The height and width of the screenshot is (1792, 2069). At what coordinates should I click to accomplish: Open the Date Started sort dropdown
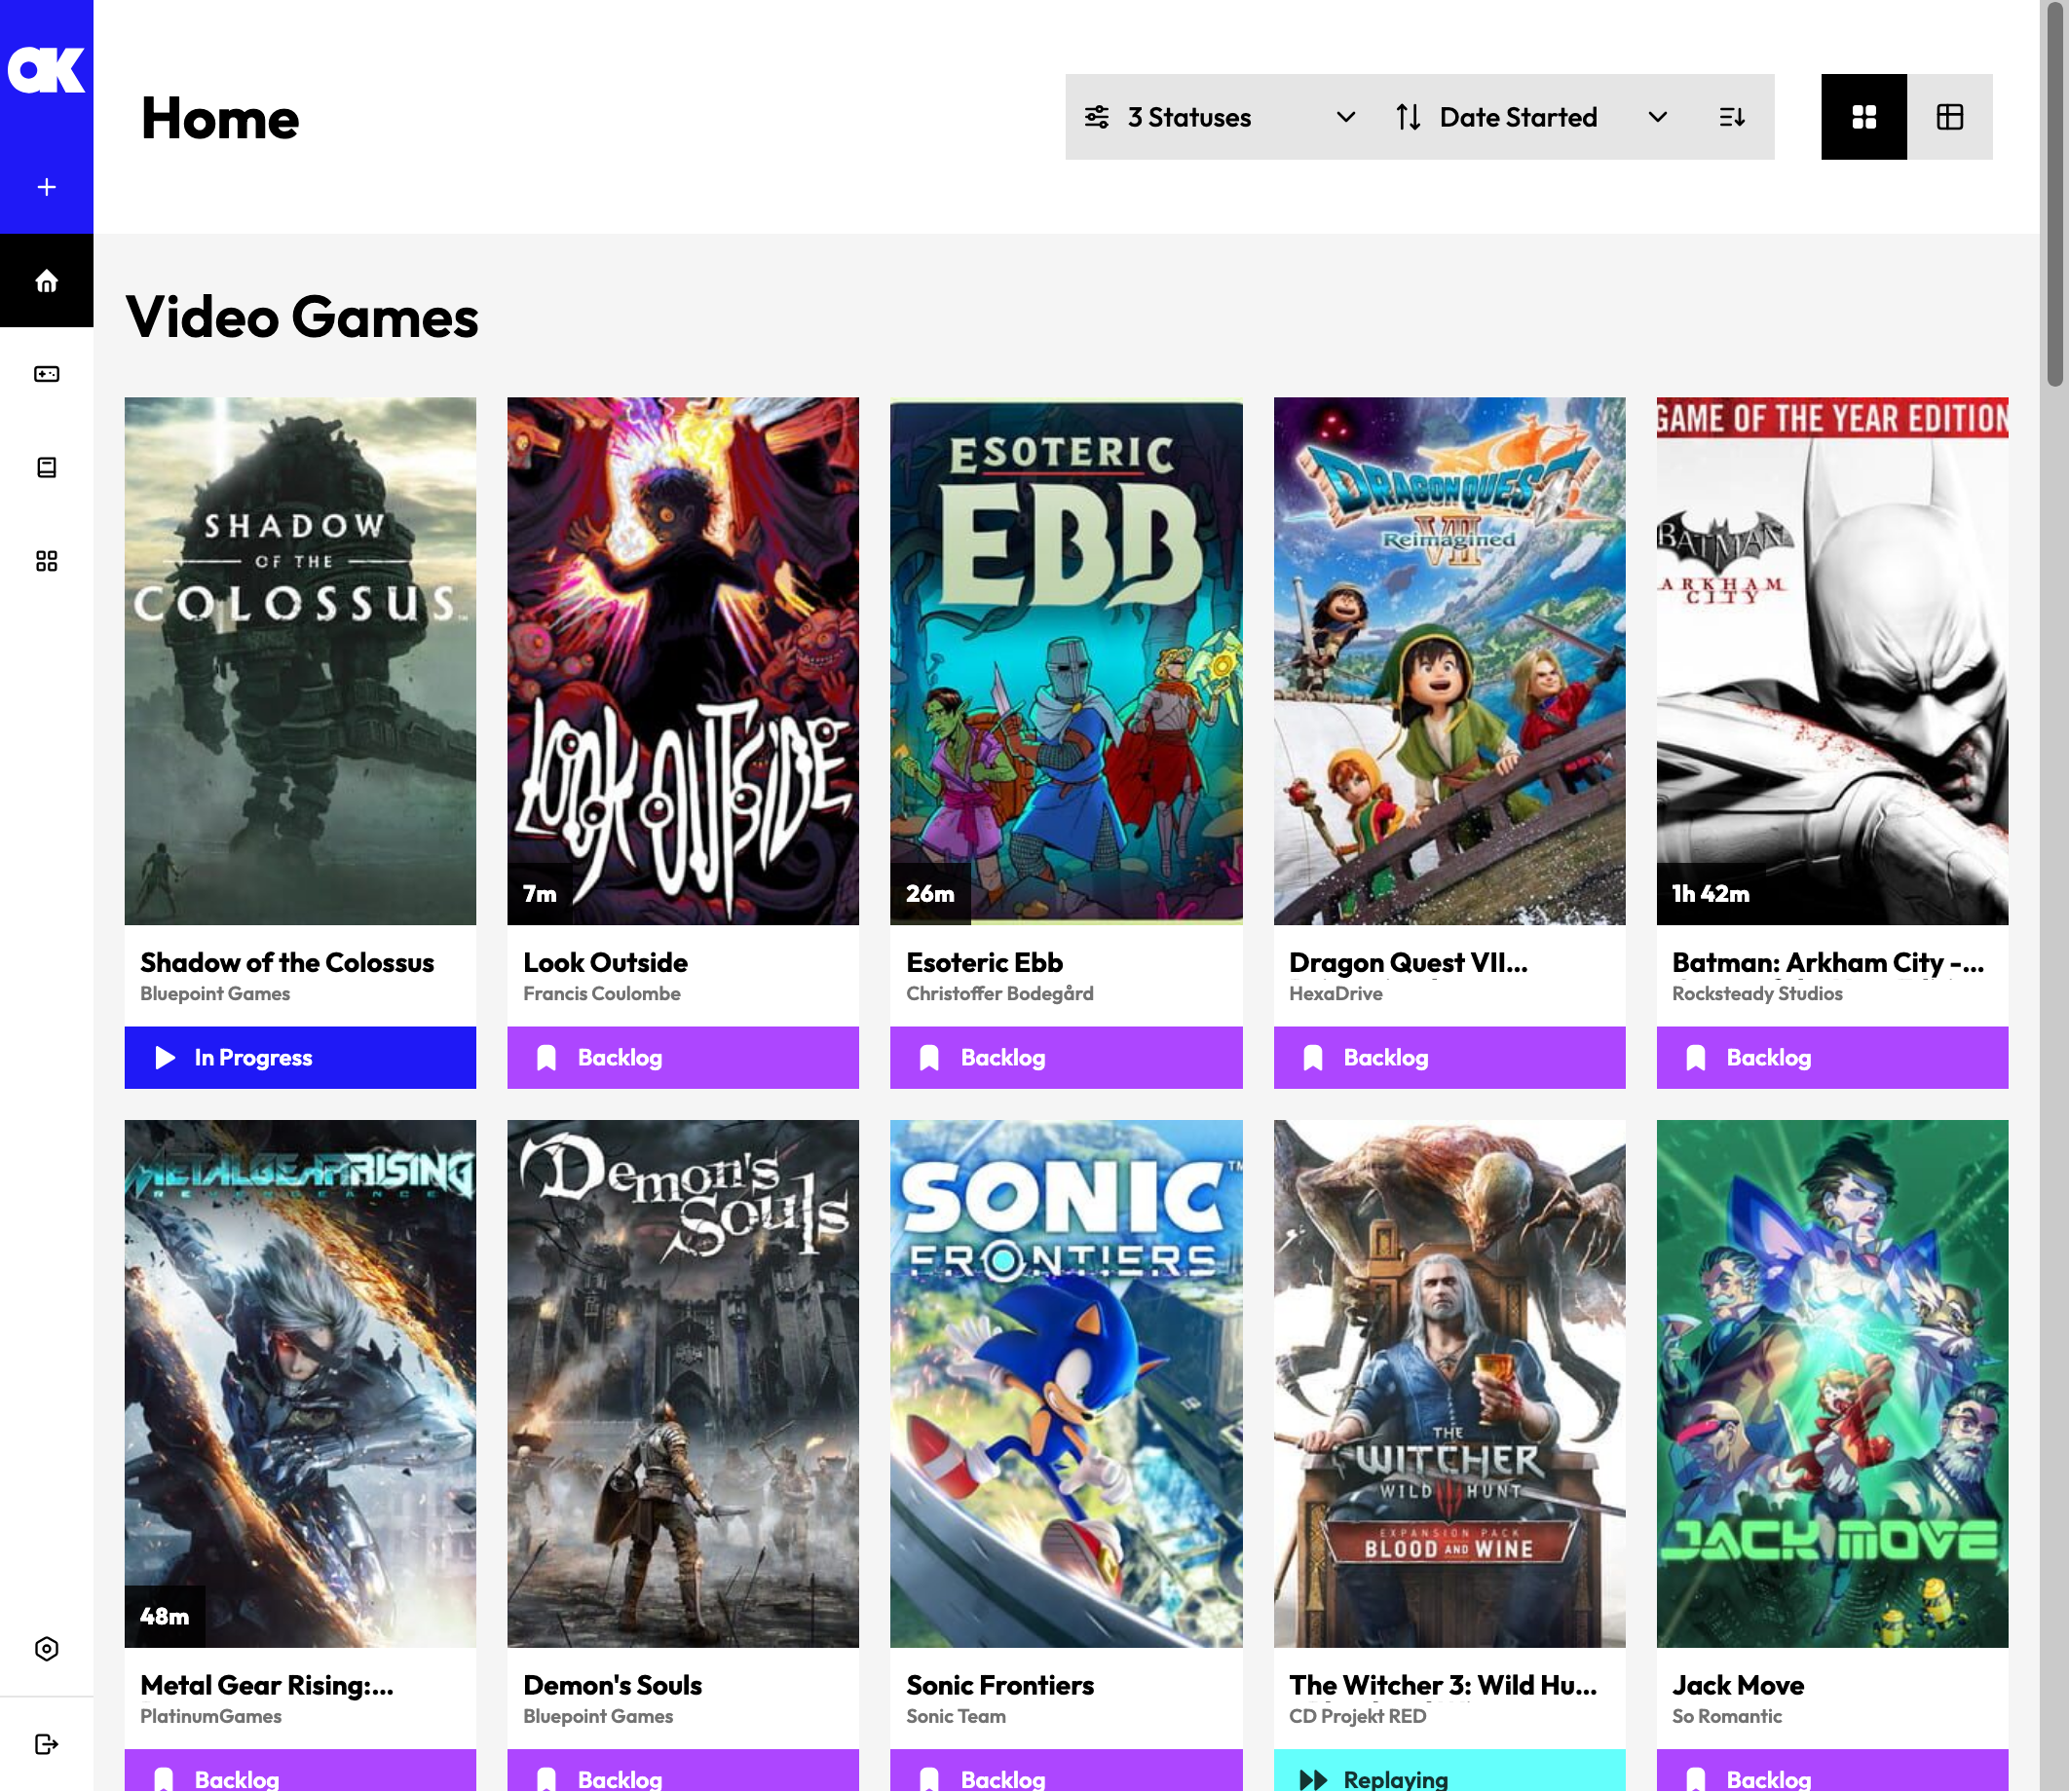pos(1530,117)
